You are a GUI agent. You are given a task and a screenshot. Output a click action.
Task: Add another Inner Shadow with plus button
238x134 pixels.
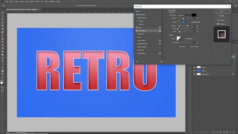(x=160, y=31)
